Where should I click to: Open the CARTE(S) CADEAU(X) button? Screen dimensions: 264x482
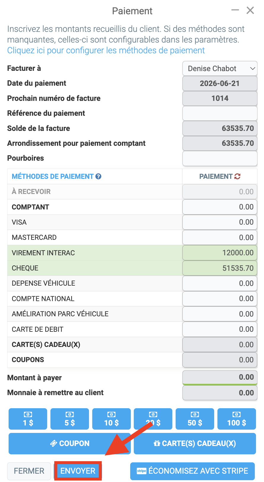point(195,443)
